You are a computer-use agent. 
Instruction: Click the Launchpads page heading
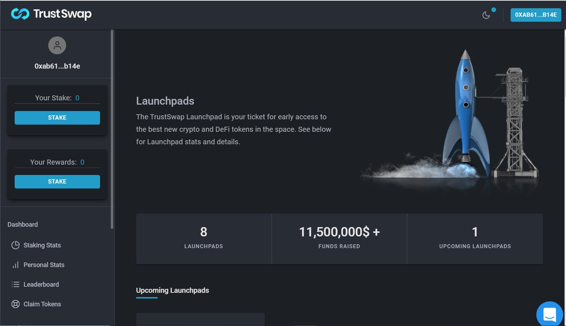pos(165,101)
